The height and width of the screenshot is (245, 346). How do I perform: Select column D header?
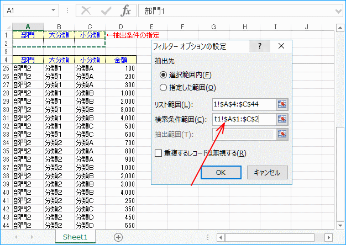pyautogui.click(x=120, y=26)
